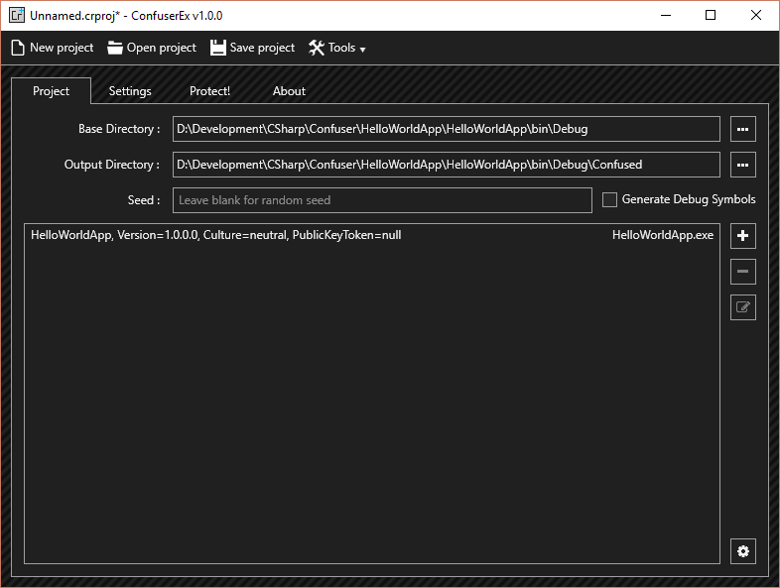Switch to the Project tab
This screenshot has height=588, width=780.
[51, 91]
